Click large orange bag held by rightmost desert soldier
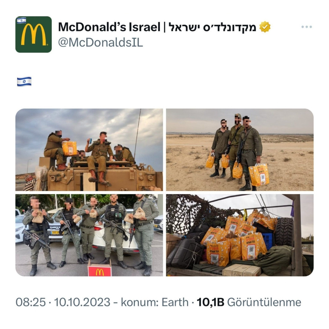 [259, 175]
